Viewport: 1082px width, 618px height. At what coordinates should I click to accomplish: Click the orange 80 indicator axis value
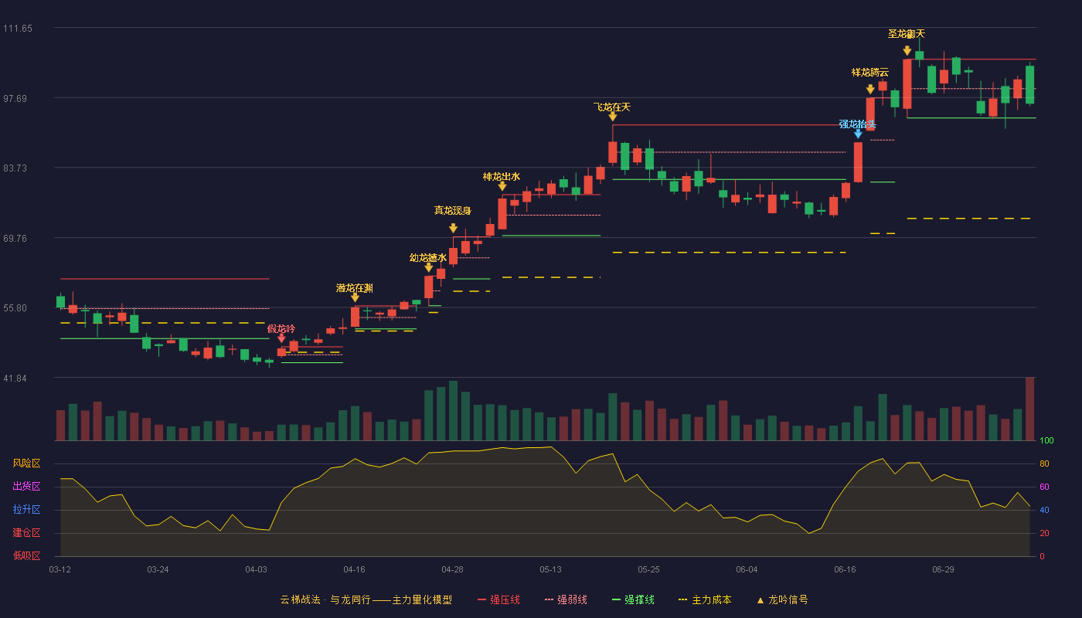pyautogui.click(x=1044, y=463)
